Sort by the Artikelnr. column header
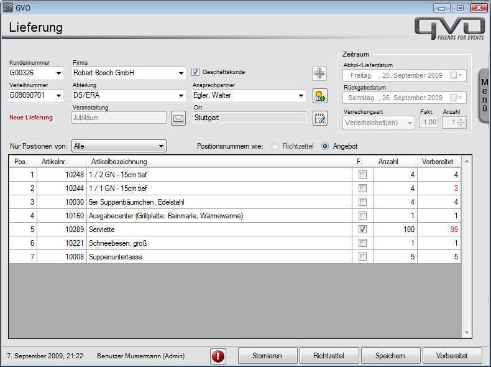The width and height of the screenshot is (491, 367). 62,161
